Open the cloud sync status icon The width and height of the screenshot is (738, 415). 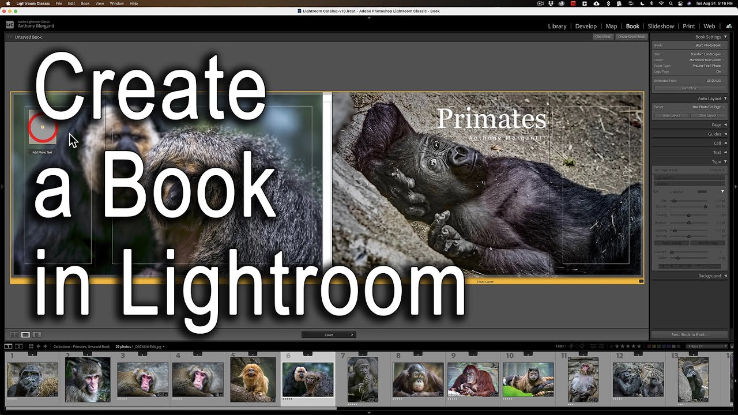pyautogui.click(x=729, y=26)
